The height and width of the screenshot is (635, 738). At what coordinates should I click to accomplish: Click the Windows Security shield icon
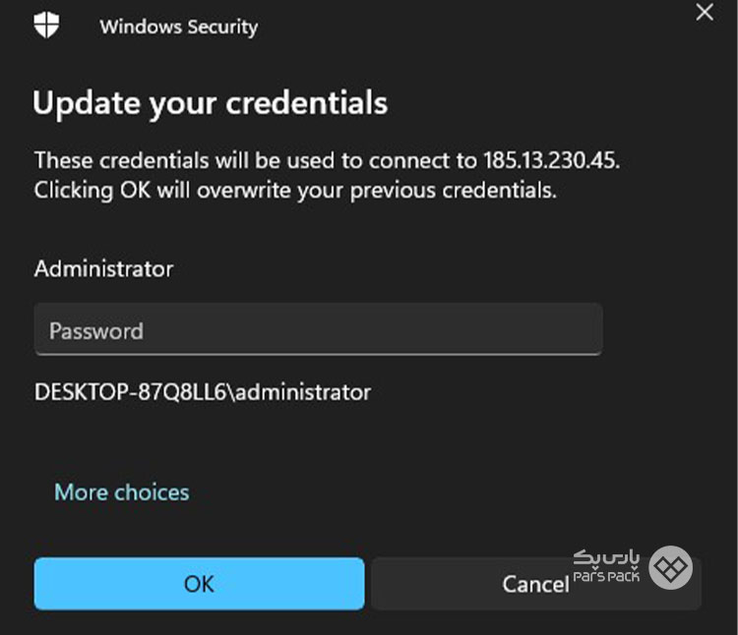(46, 25)
